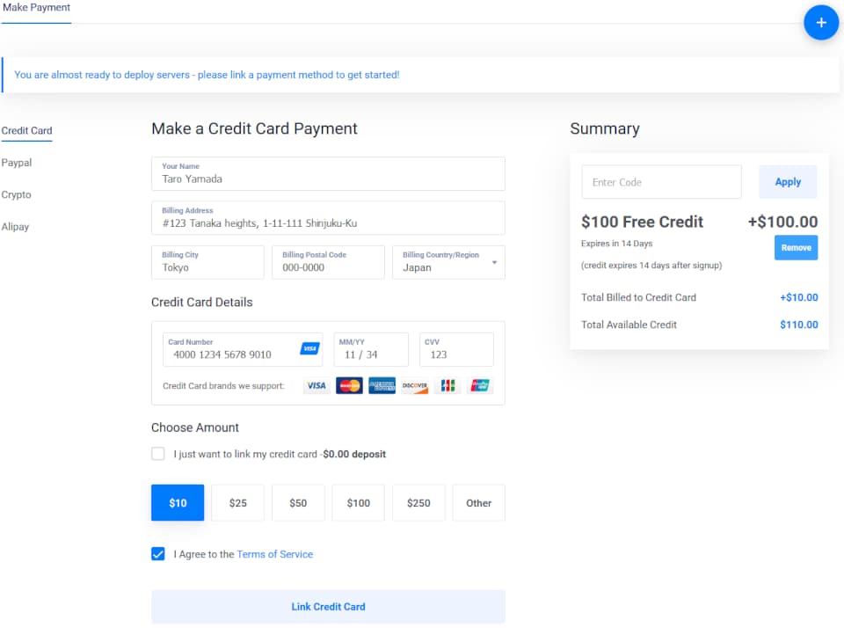
Task: Click the blue plus deploy button
Action: [820, 23]
